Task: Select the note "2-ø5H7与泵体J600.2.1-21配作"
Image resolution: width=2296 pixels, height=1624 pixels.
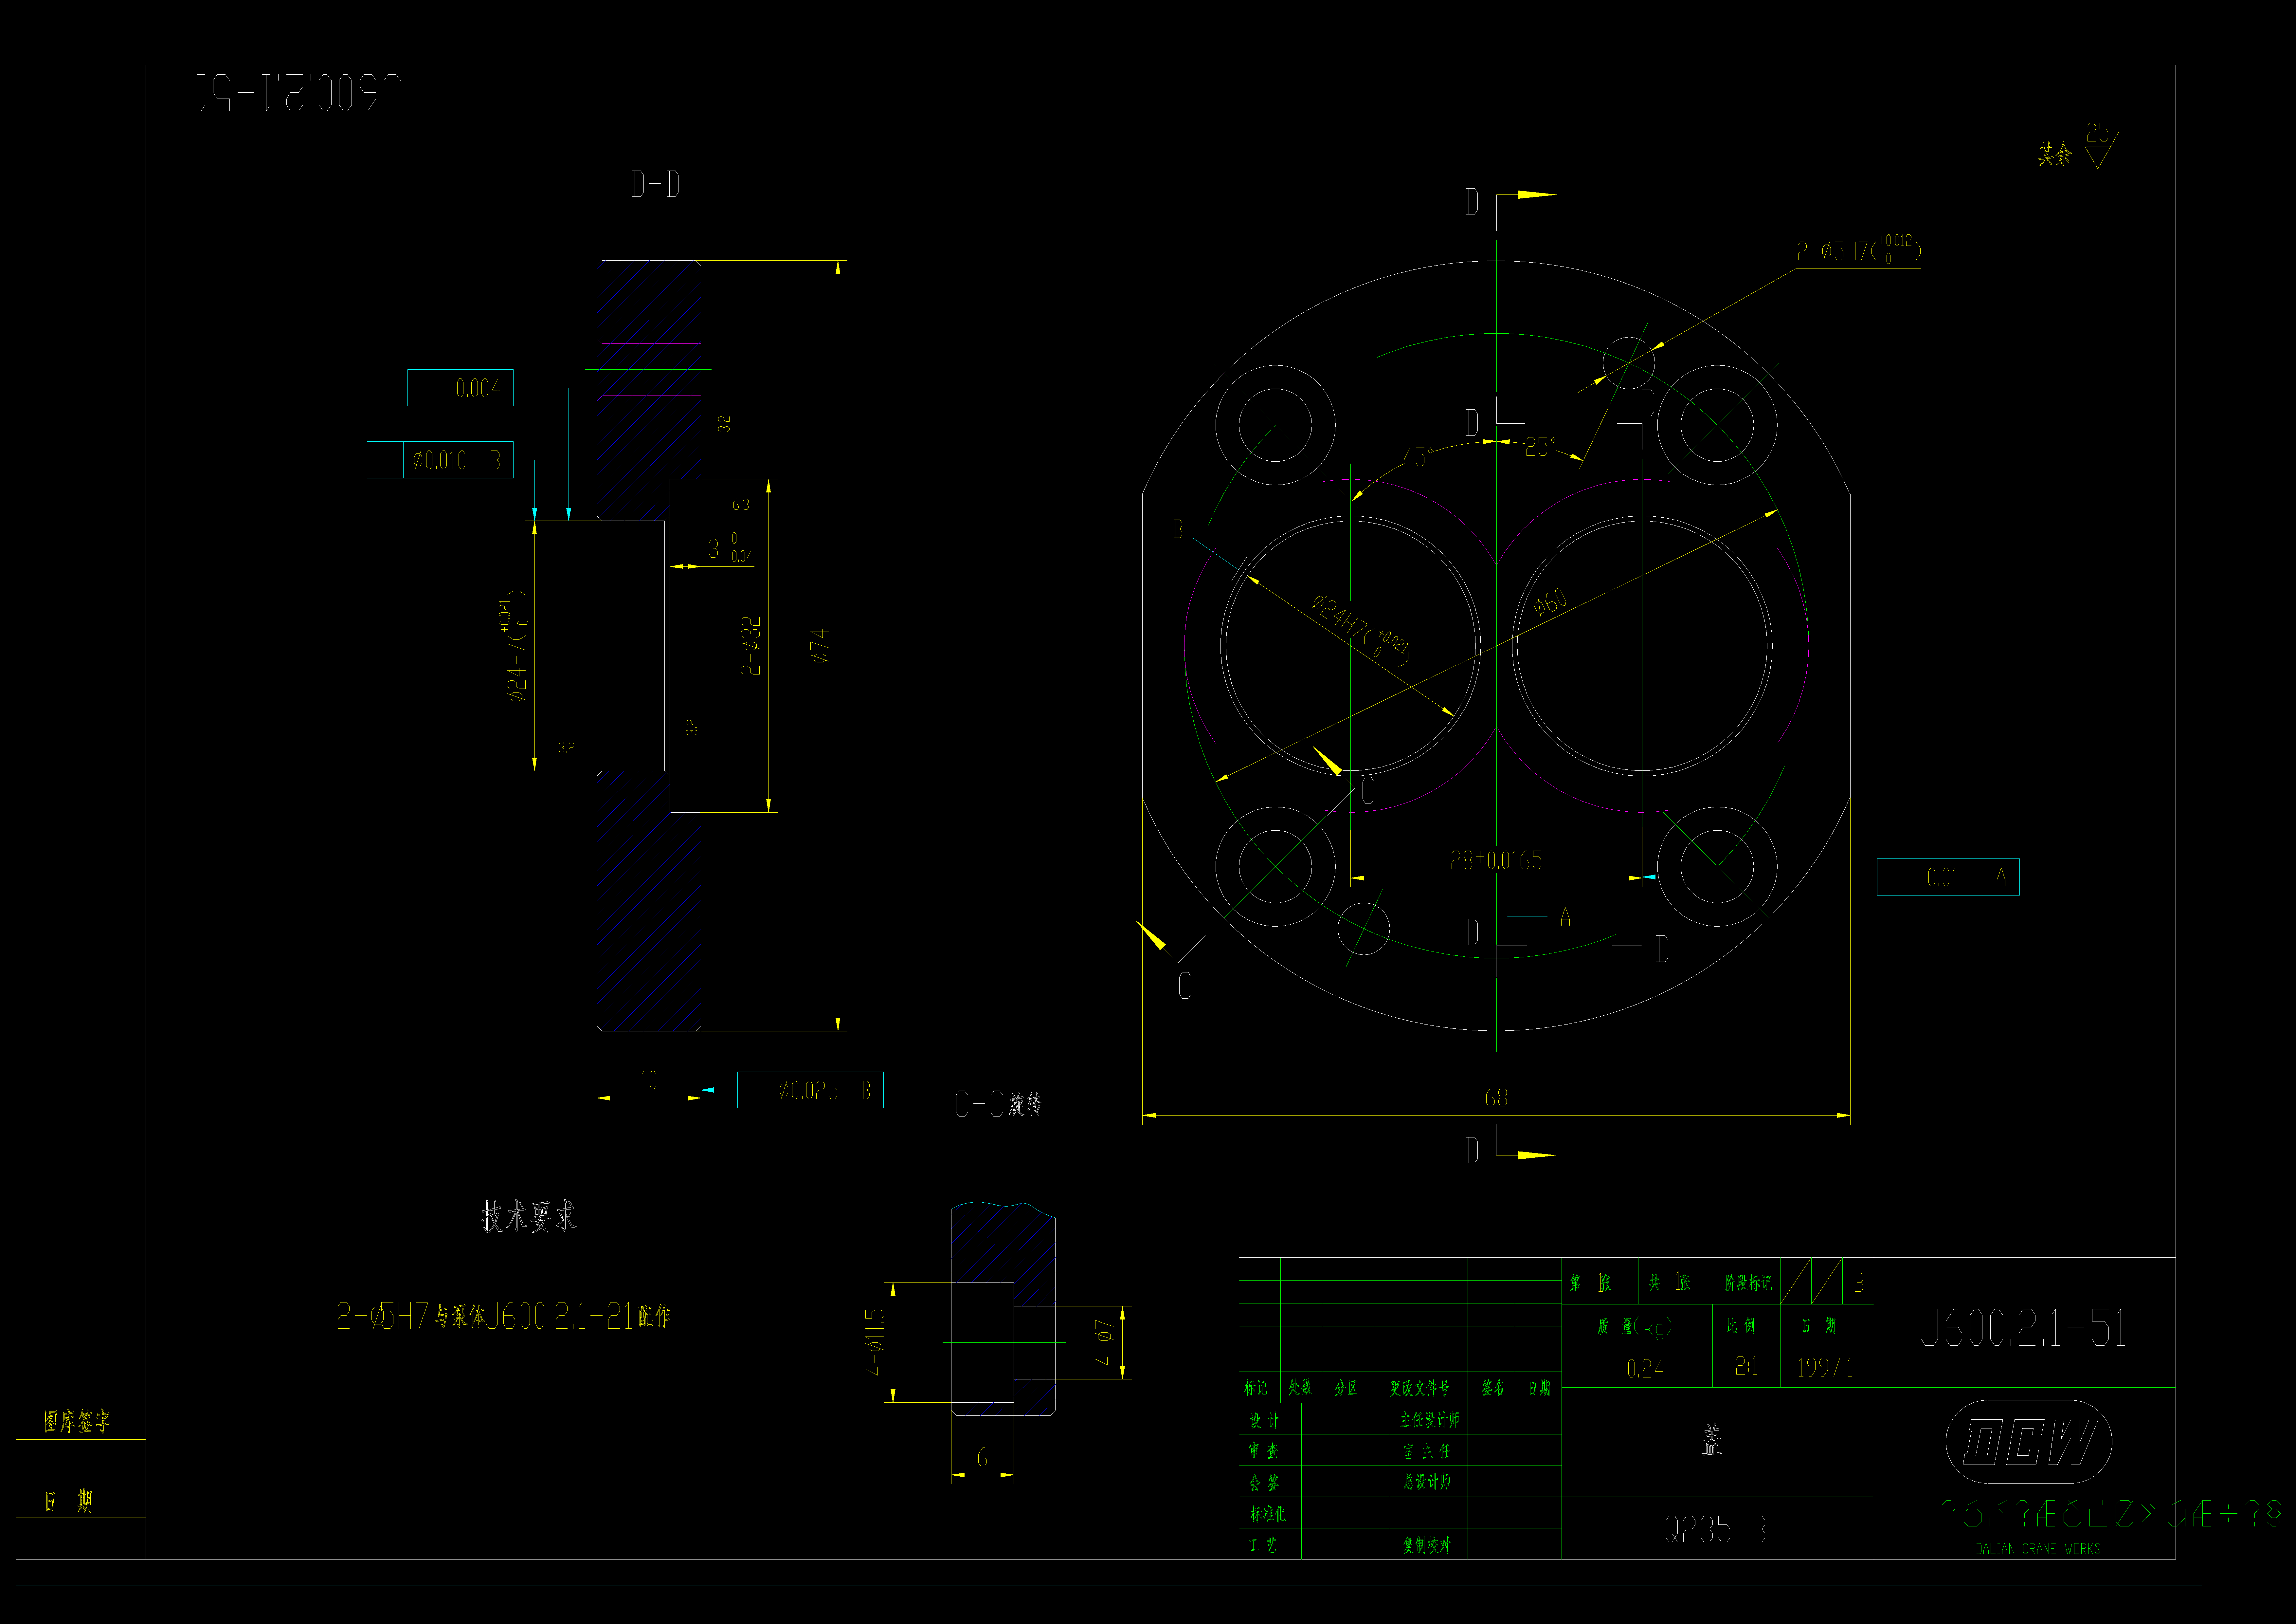Action: pyautogui.click(x=505, y=1316)
